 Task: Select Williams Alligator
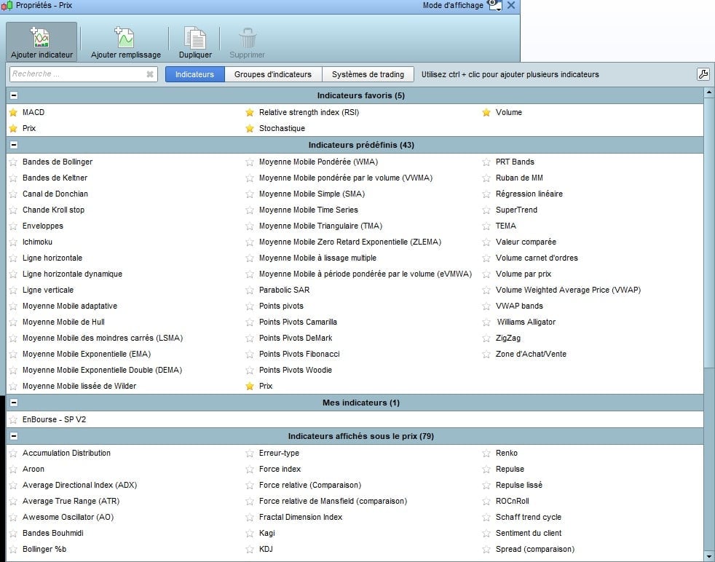click(x=526, y=322)
